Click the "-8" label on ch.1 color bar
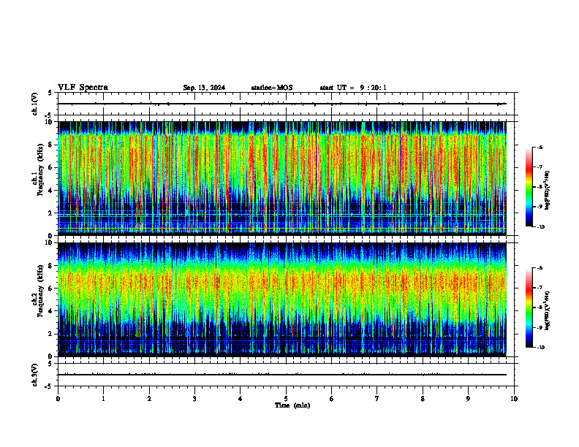This screenshot has width=579, height=447. click(540, 187)
